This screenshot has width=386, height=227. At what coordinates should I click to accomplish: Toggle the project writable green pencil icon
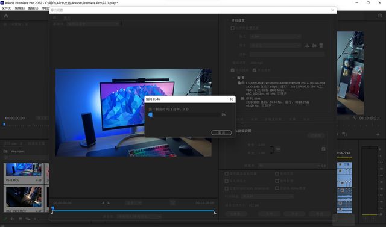tap(5, 219)
